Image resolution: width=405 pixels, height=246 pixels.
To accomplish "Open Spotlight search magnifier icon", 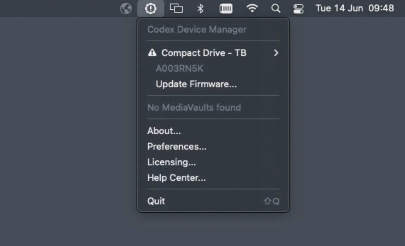I will tap(276, 9).
